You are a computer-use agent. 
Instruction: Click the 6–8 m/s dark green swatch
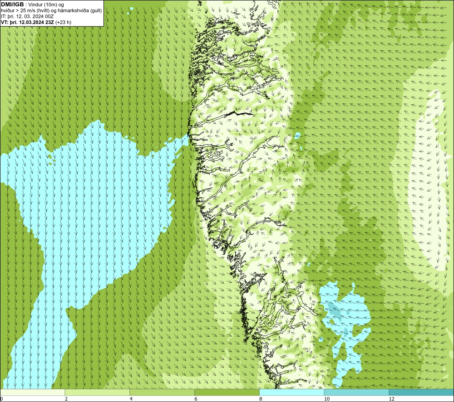pos(227,392)
